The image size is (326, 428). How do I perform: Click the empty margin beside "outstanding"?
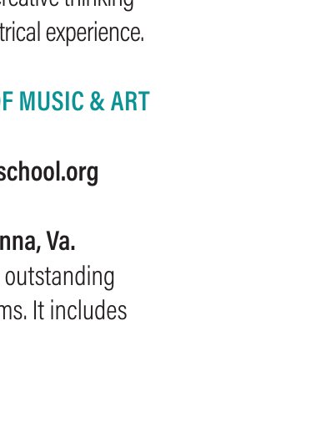[219, 278]
